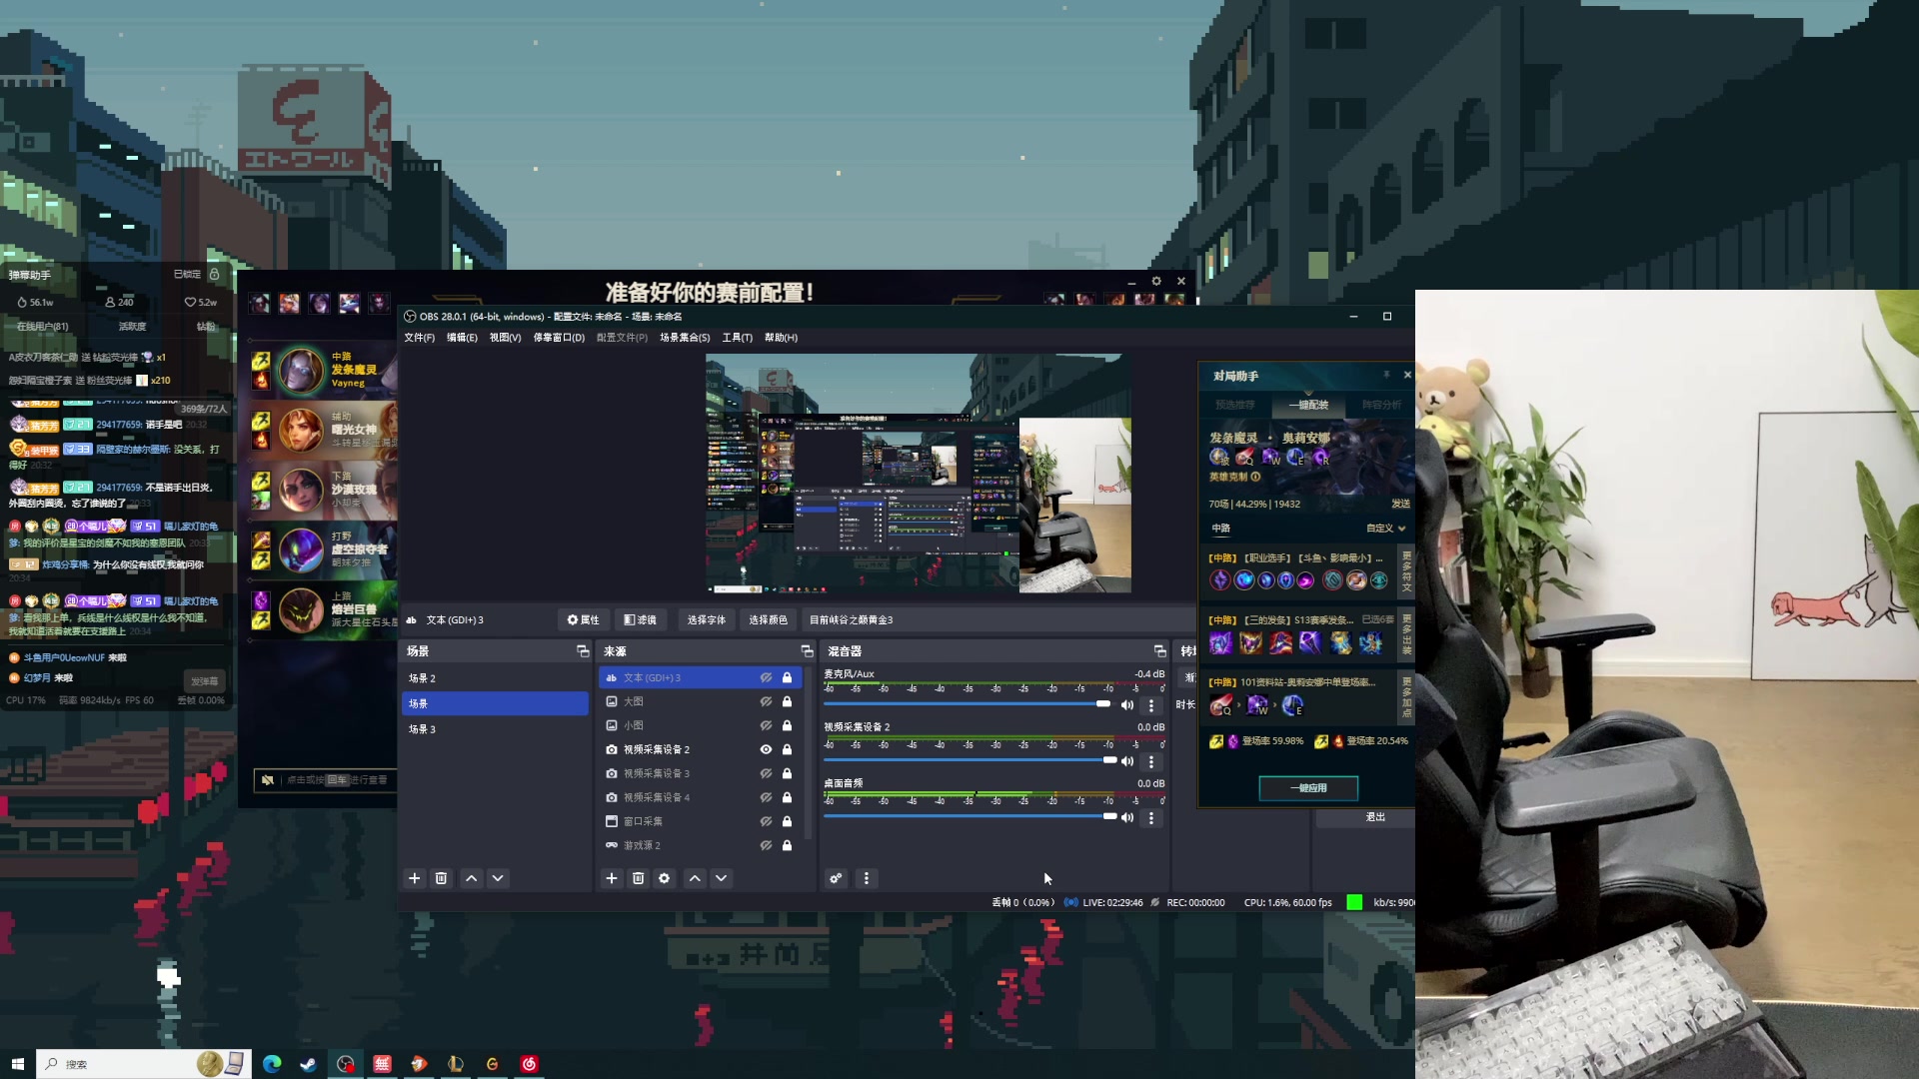Click the 滤镜 filters button
Viewport: 1919px width, 1079px height.
(640, 620)
